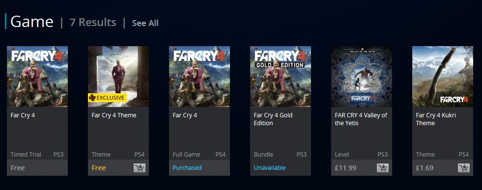482x190 pixels.
Task: Click the Free price on Timed Trial
Action: (18, 168)
